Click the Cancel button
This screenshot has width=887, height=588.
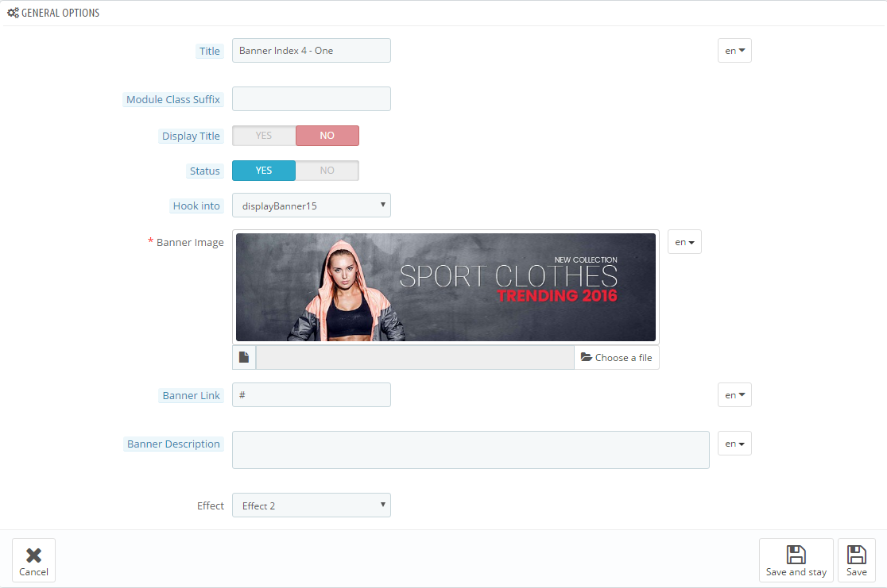coord(34,560)
